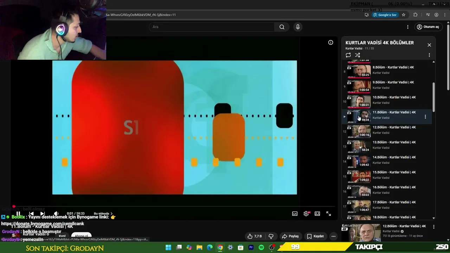Screen dimensions: 450x253
Task: Skip to the previous video in player
Action: [31, 213]
